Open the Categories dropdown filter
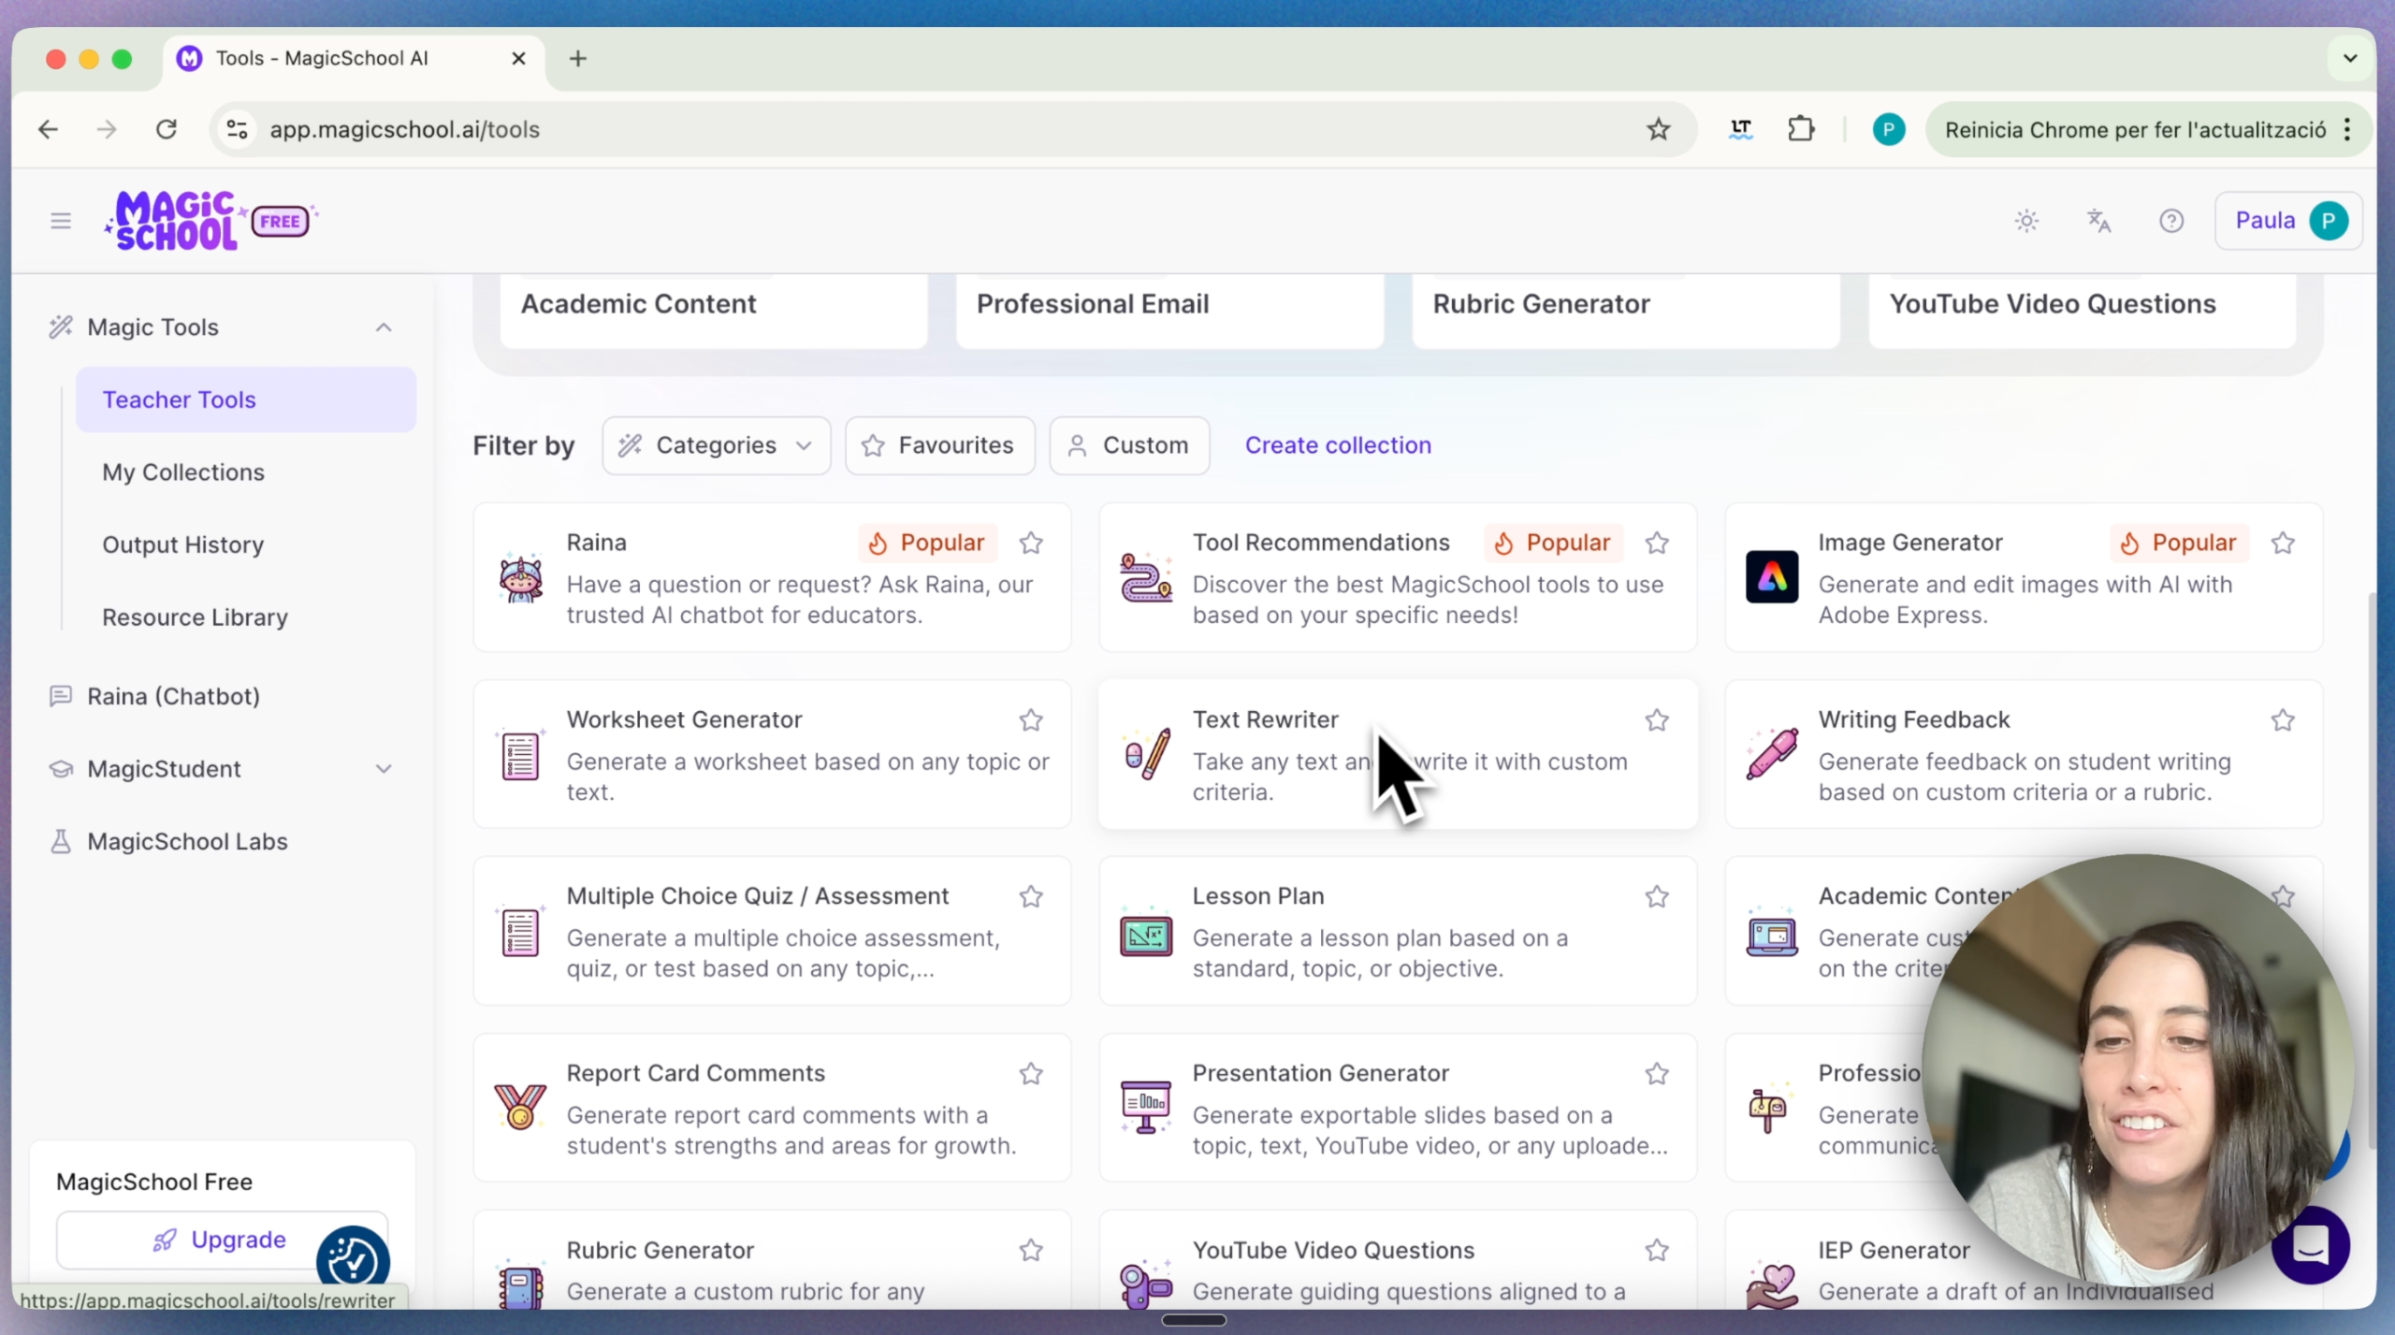The width and height of the screenshot is (2395, 1335). pos(716,445)
